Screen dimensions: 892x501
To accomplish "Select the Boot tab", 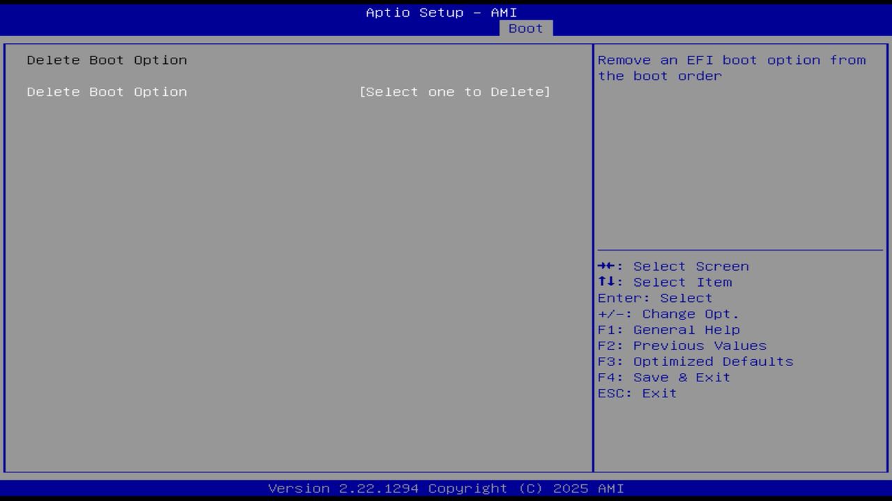I will (x=526, y=29).
